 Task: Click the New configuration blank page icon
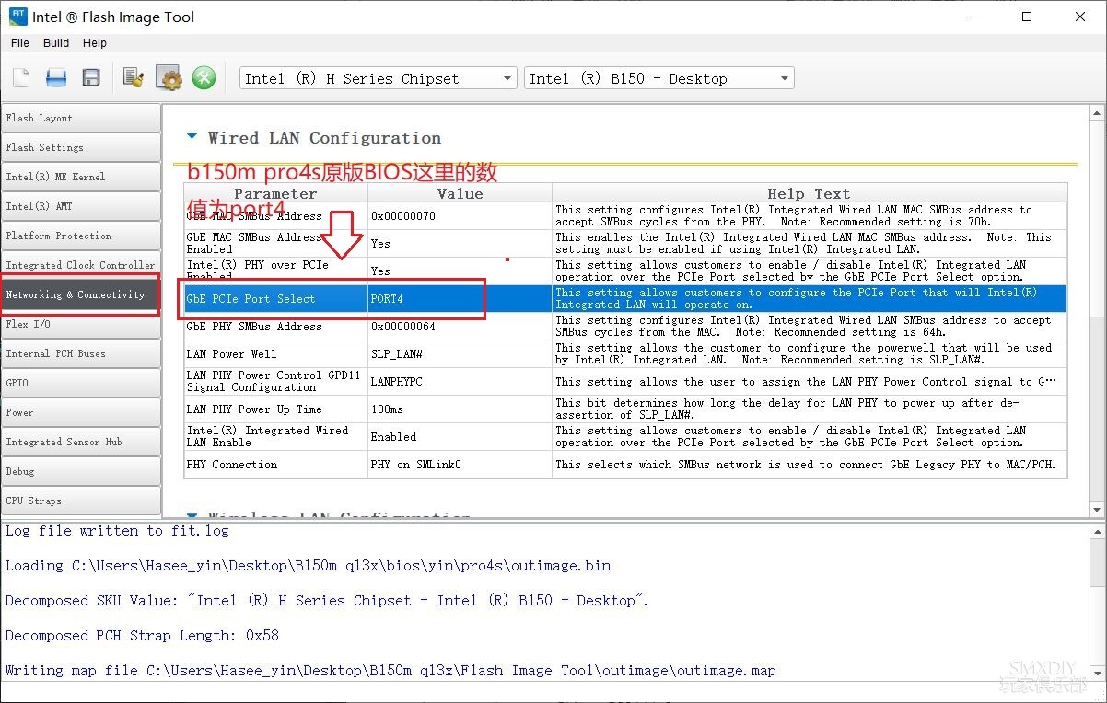pyautogui.click(x=20, y=78)
